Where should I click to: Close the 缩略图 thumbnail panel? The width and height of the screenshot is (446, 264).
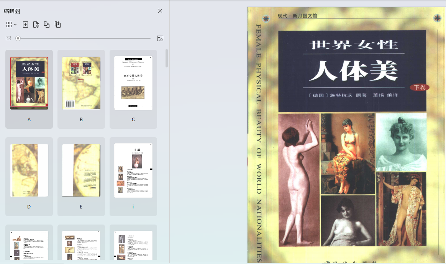click(160, 11)
